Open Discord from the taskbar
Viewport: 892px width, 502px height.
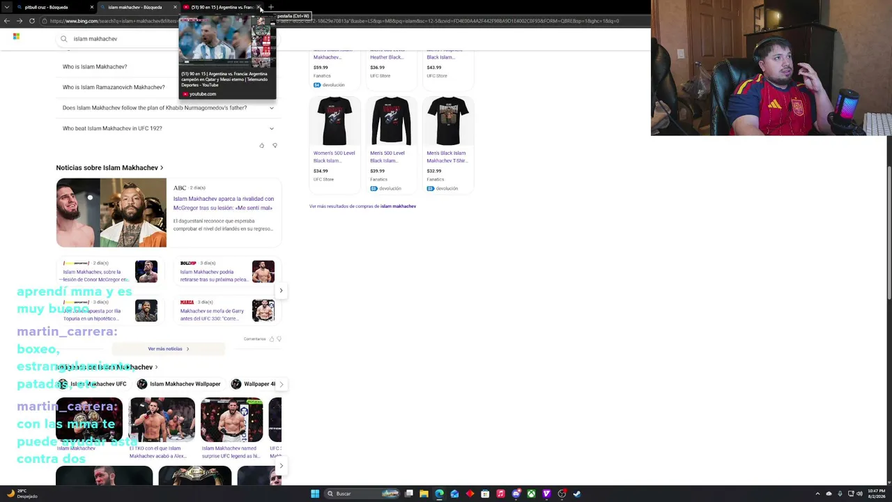coord(516,494)
